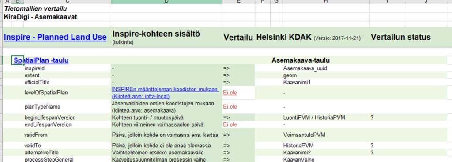Select the 'VoimaantuloPVM' cell
The image size is (452, 162).
point(305,135)
